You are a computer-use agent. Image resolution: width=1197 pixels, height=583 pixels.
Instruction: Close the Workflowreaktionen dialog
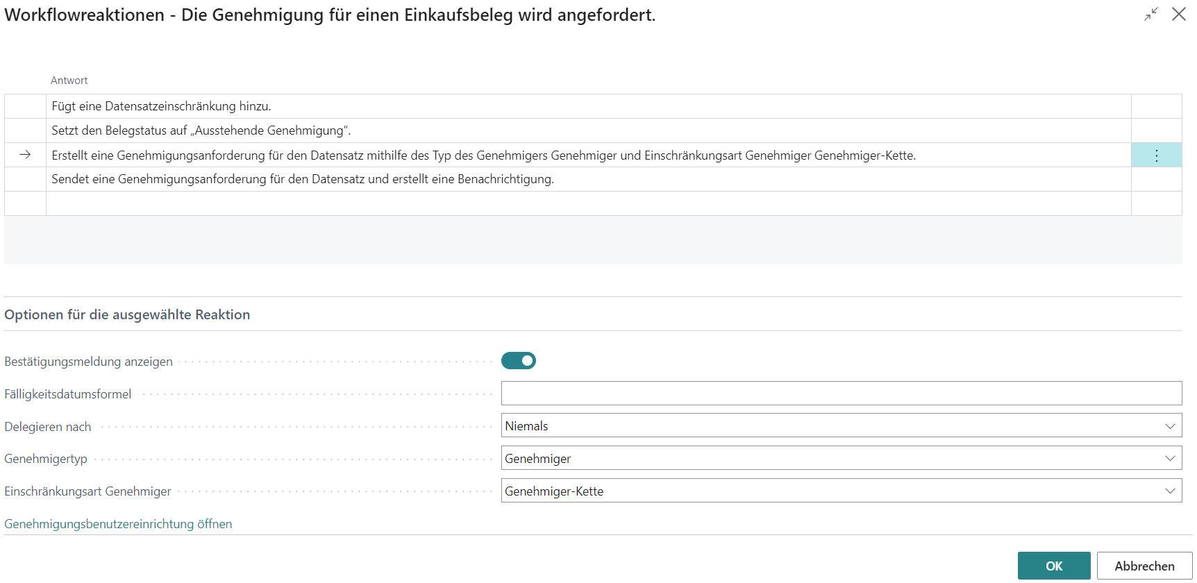[x=1179, y=15]
